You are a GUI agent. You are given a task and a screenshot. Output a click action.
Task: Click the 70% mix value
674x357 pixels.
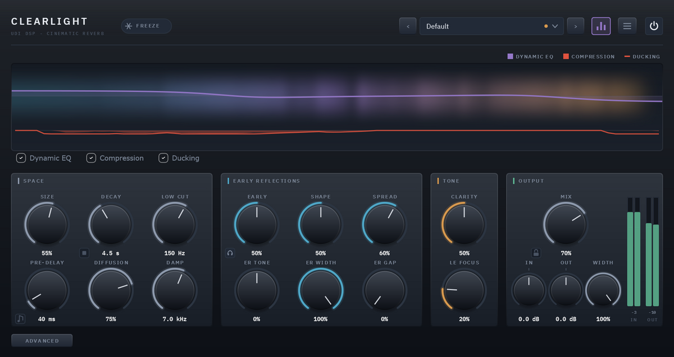point(566,253)
